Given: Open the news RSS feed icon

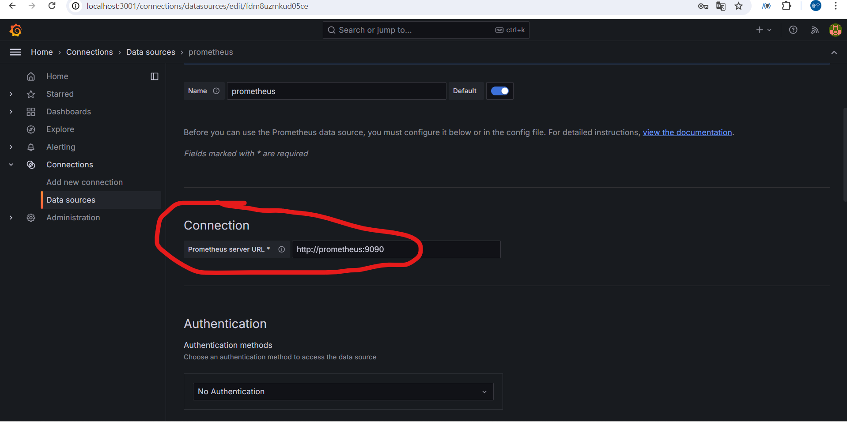Looking at the screenshot, I should [815, 30].
